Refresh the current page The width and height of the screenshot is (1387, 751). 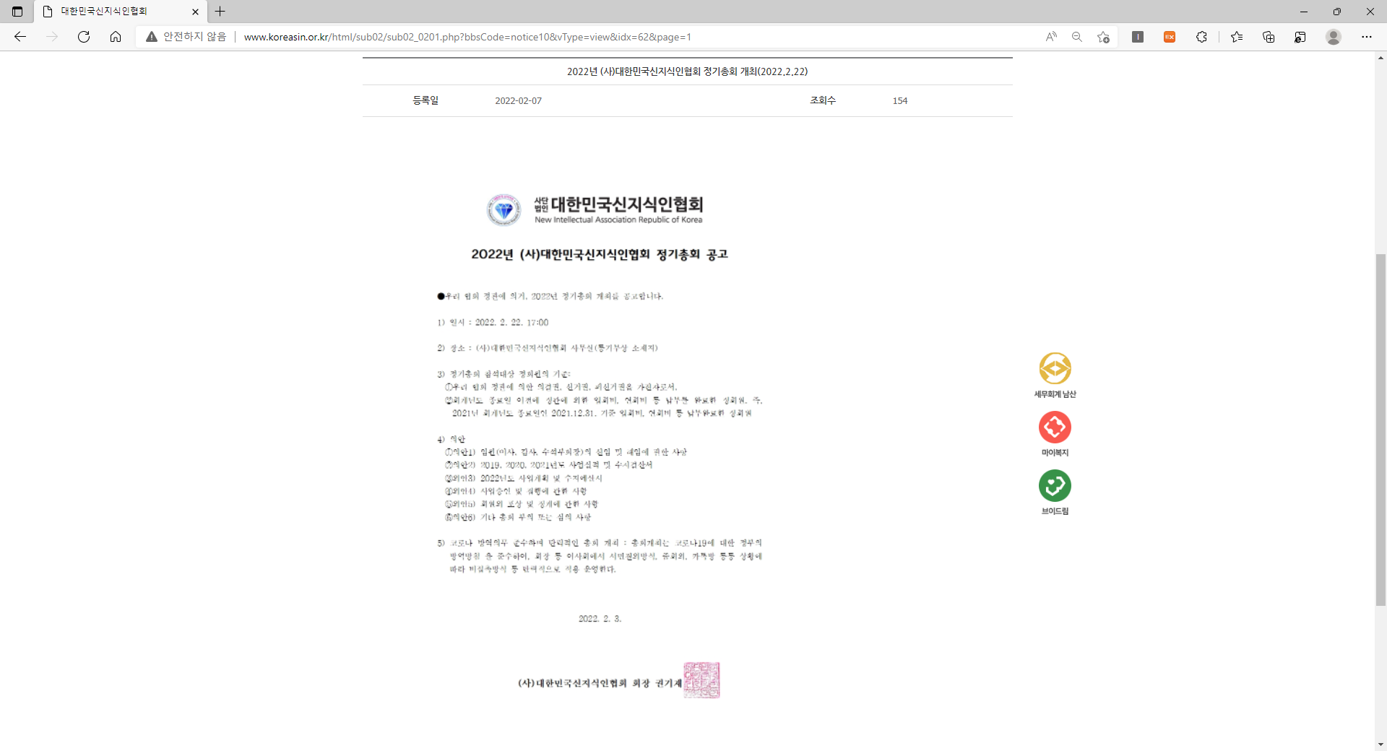(x=84, y=37)
